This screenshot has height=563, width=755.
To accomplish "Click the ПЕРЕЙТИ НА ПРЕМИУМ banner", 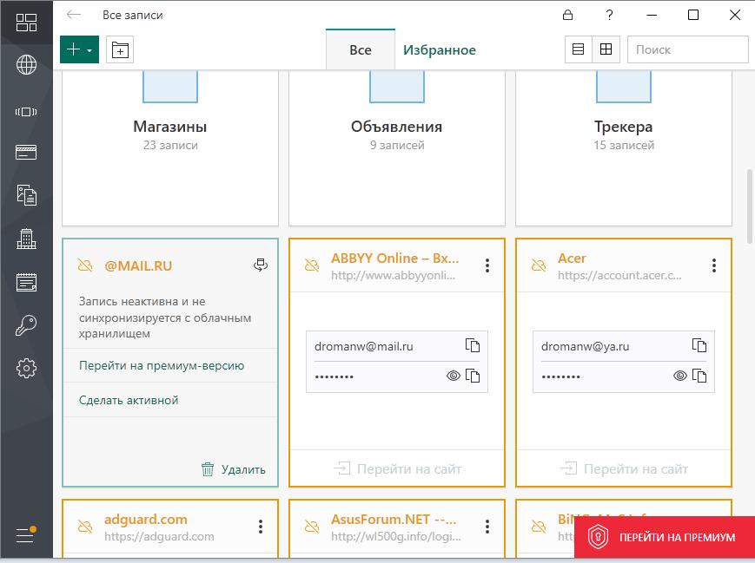I will [665, 537].
